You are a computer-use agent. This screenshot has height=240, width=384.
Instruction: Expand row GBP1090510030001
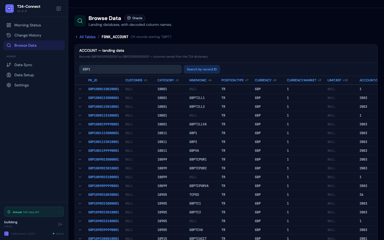80,195
